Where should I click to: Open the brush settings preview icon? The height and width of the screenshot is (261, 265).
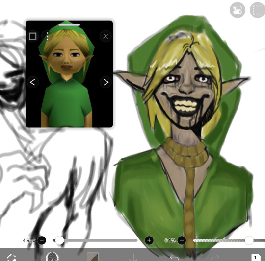point(52,257)
